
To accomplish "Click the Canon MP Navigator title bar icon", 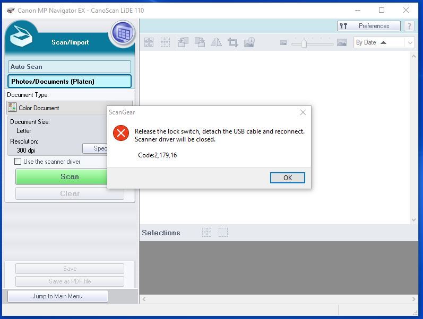I will 11,11.
